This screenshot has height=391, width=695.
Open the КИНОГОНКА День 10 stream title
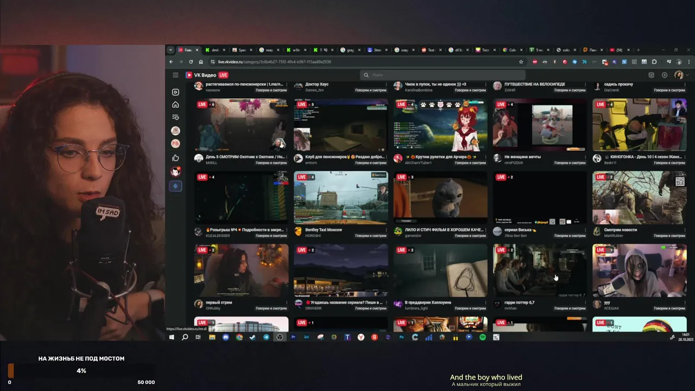point(643,157)
